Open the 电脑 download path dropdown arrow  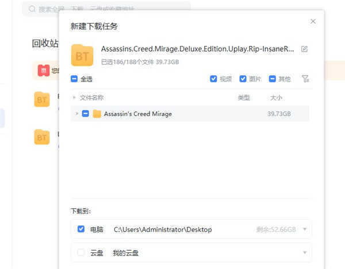[x=304, y=229]
